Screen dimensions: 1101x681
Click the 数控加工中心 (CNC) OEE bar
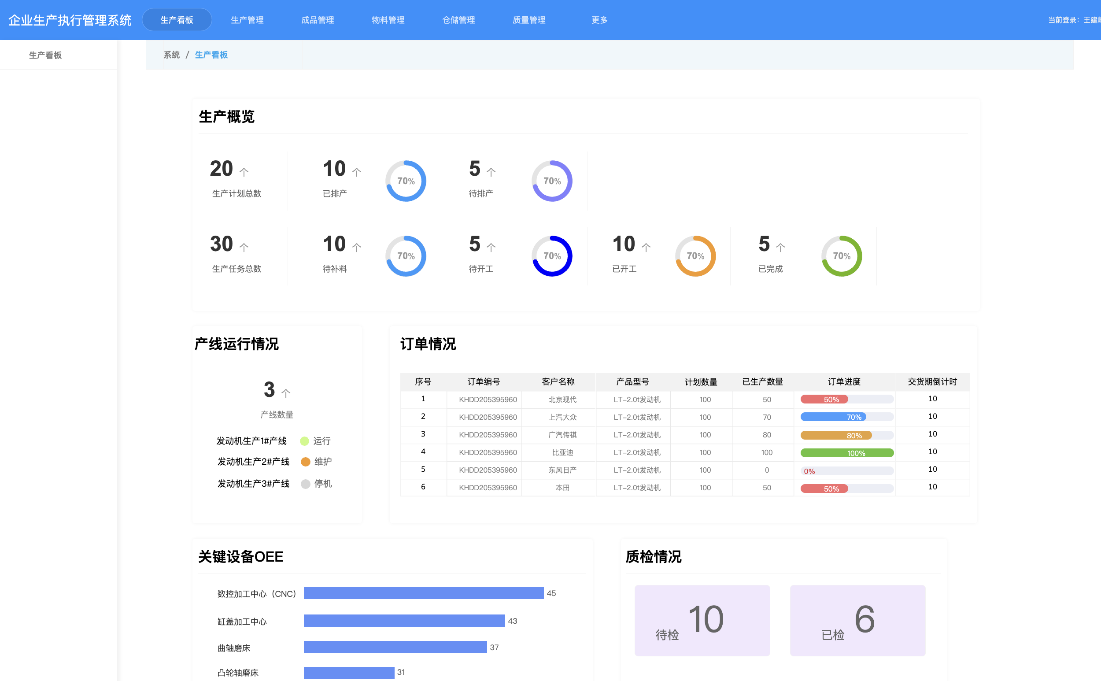click(x=423, y=593)
